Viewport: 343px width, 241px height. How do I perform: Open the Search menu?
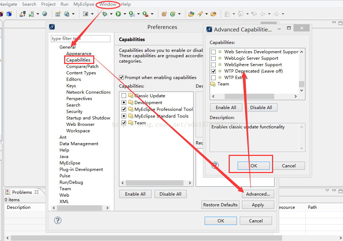29,4
